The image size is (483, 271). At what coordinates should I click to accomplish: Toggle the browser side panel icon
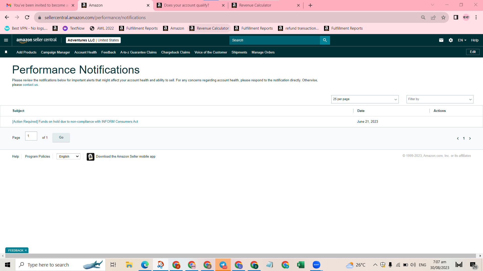click(x=456, y=17)
